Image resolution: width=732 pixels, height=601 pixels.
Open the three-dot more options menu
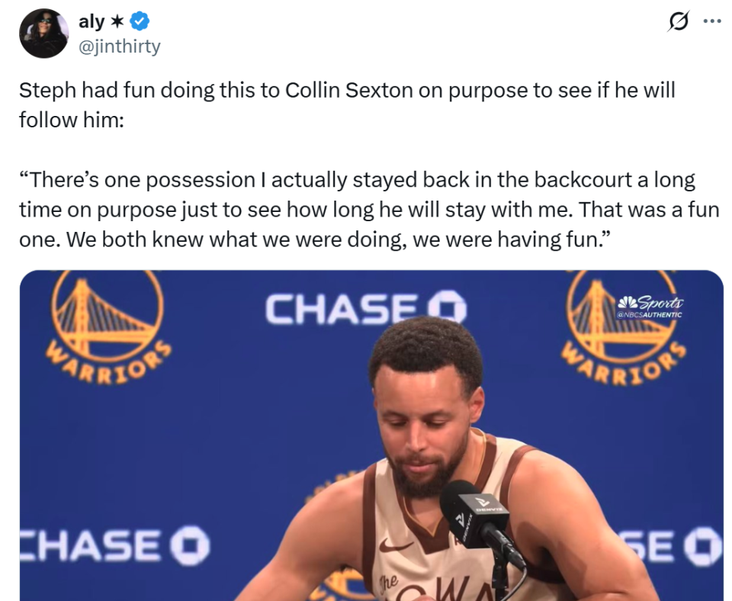pyautogui.click(x=711, y=21)
